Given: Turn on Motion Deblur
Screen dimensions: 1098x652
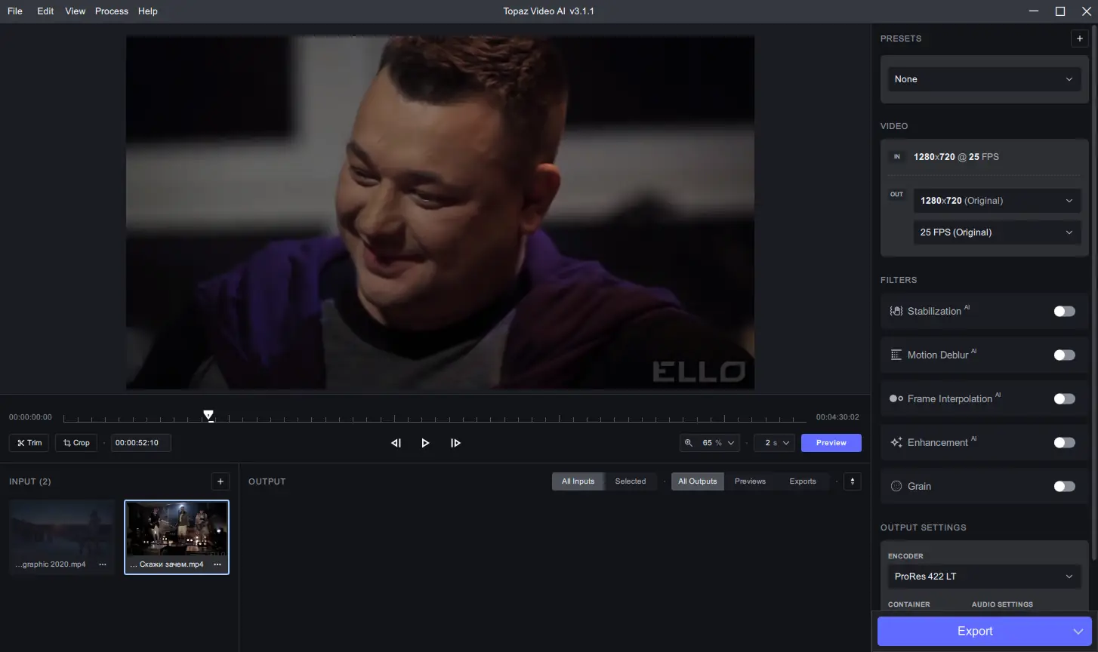Looking at the screenshot, I should (1064, 355).
